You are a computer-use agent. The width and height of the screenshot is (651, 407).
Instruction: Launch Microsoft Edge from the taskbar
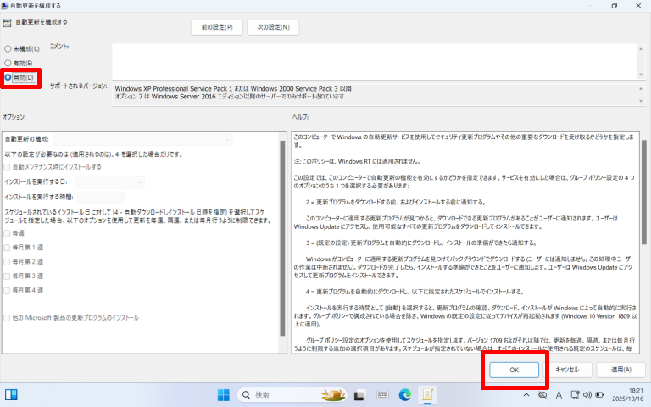pyautogui.click(x=405, y=394)
